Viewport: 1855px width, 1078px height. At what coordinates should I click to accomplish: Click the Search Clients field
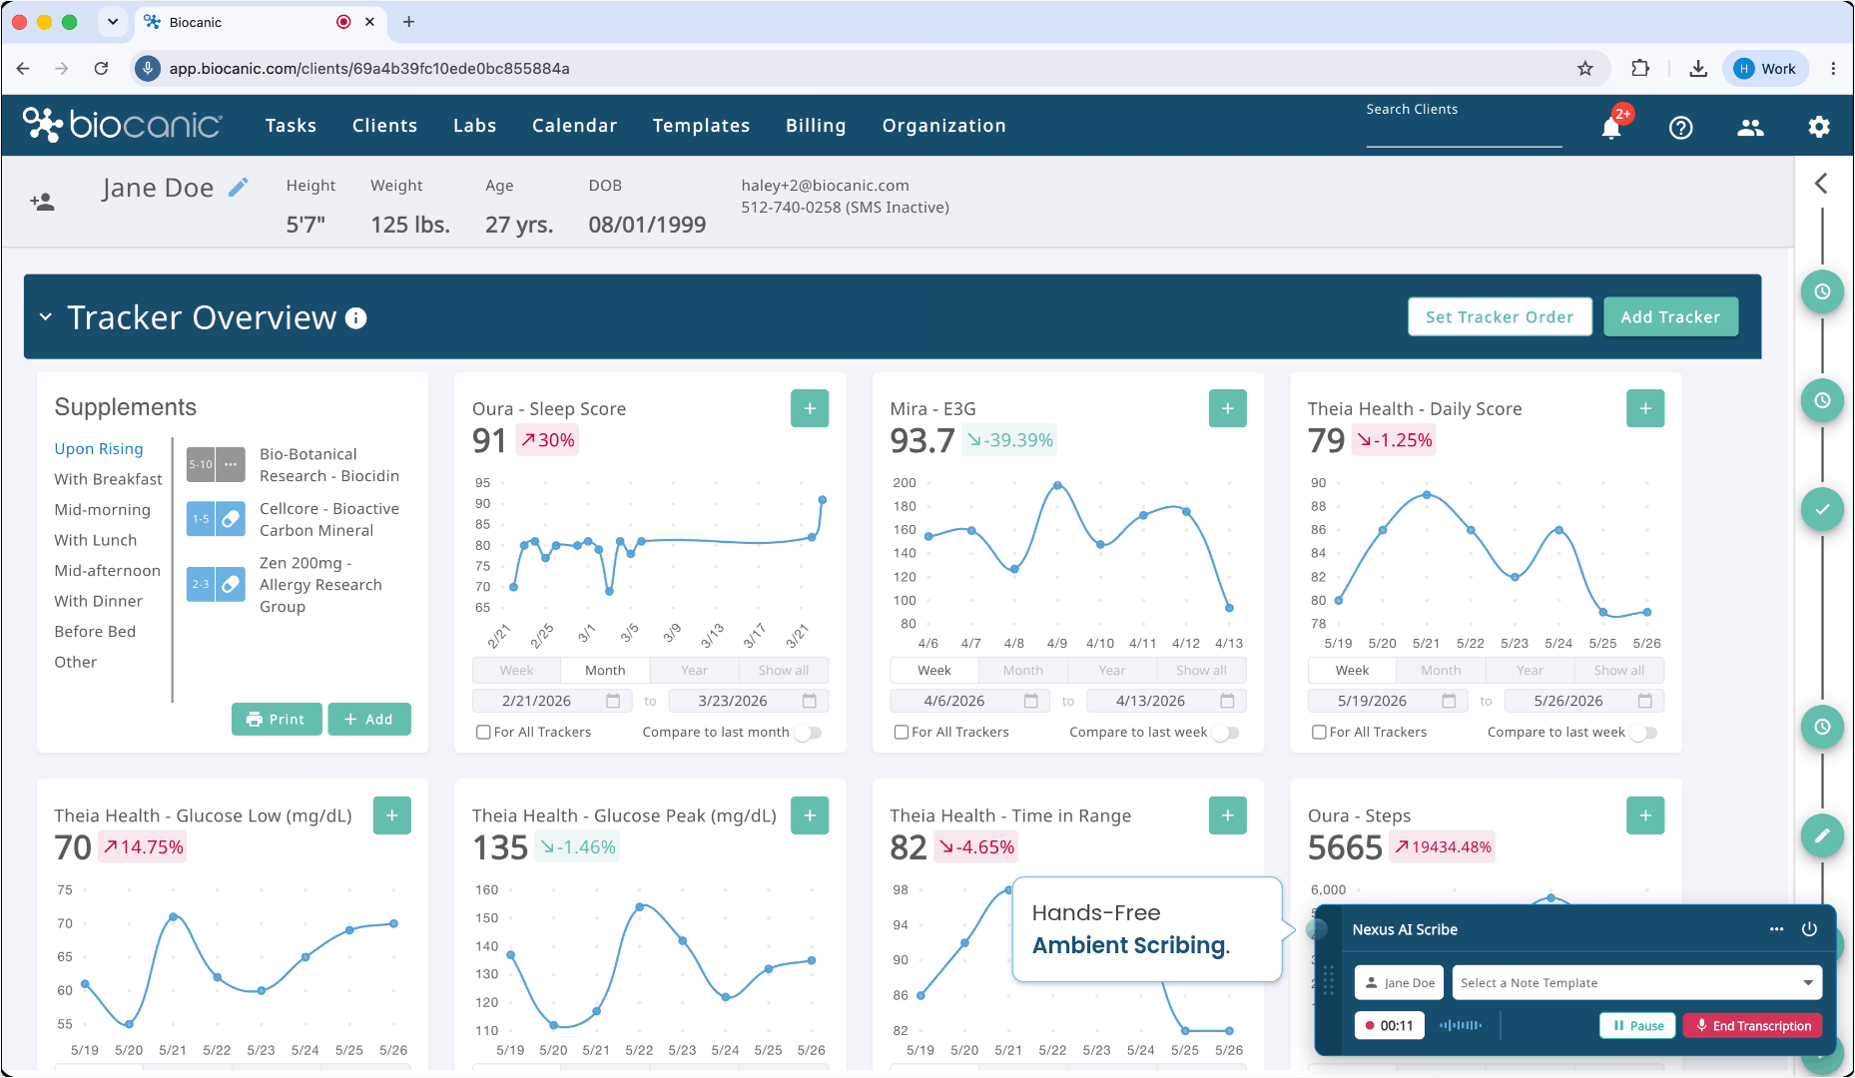point(1464,128)
